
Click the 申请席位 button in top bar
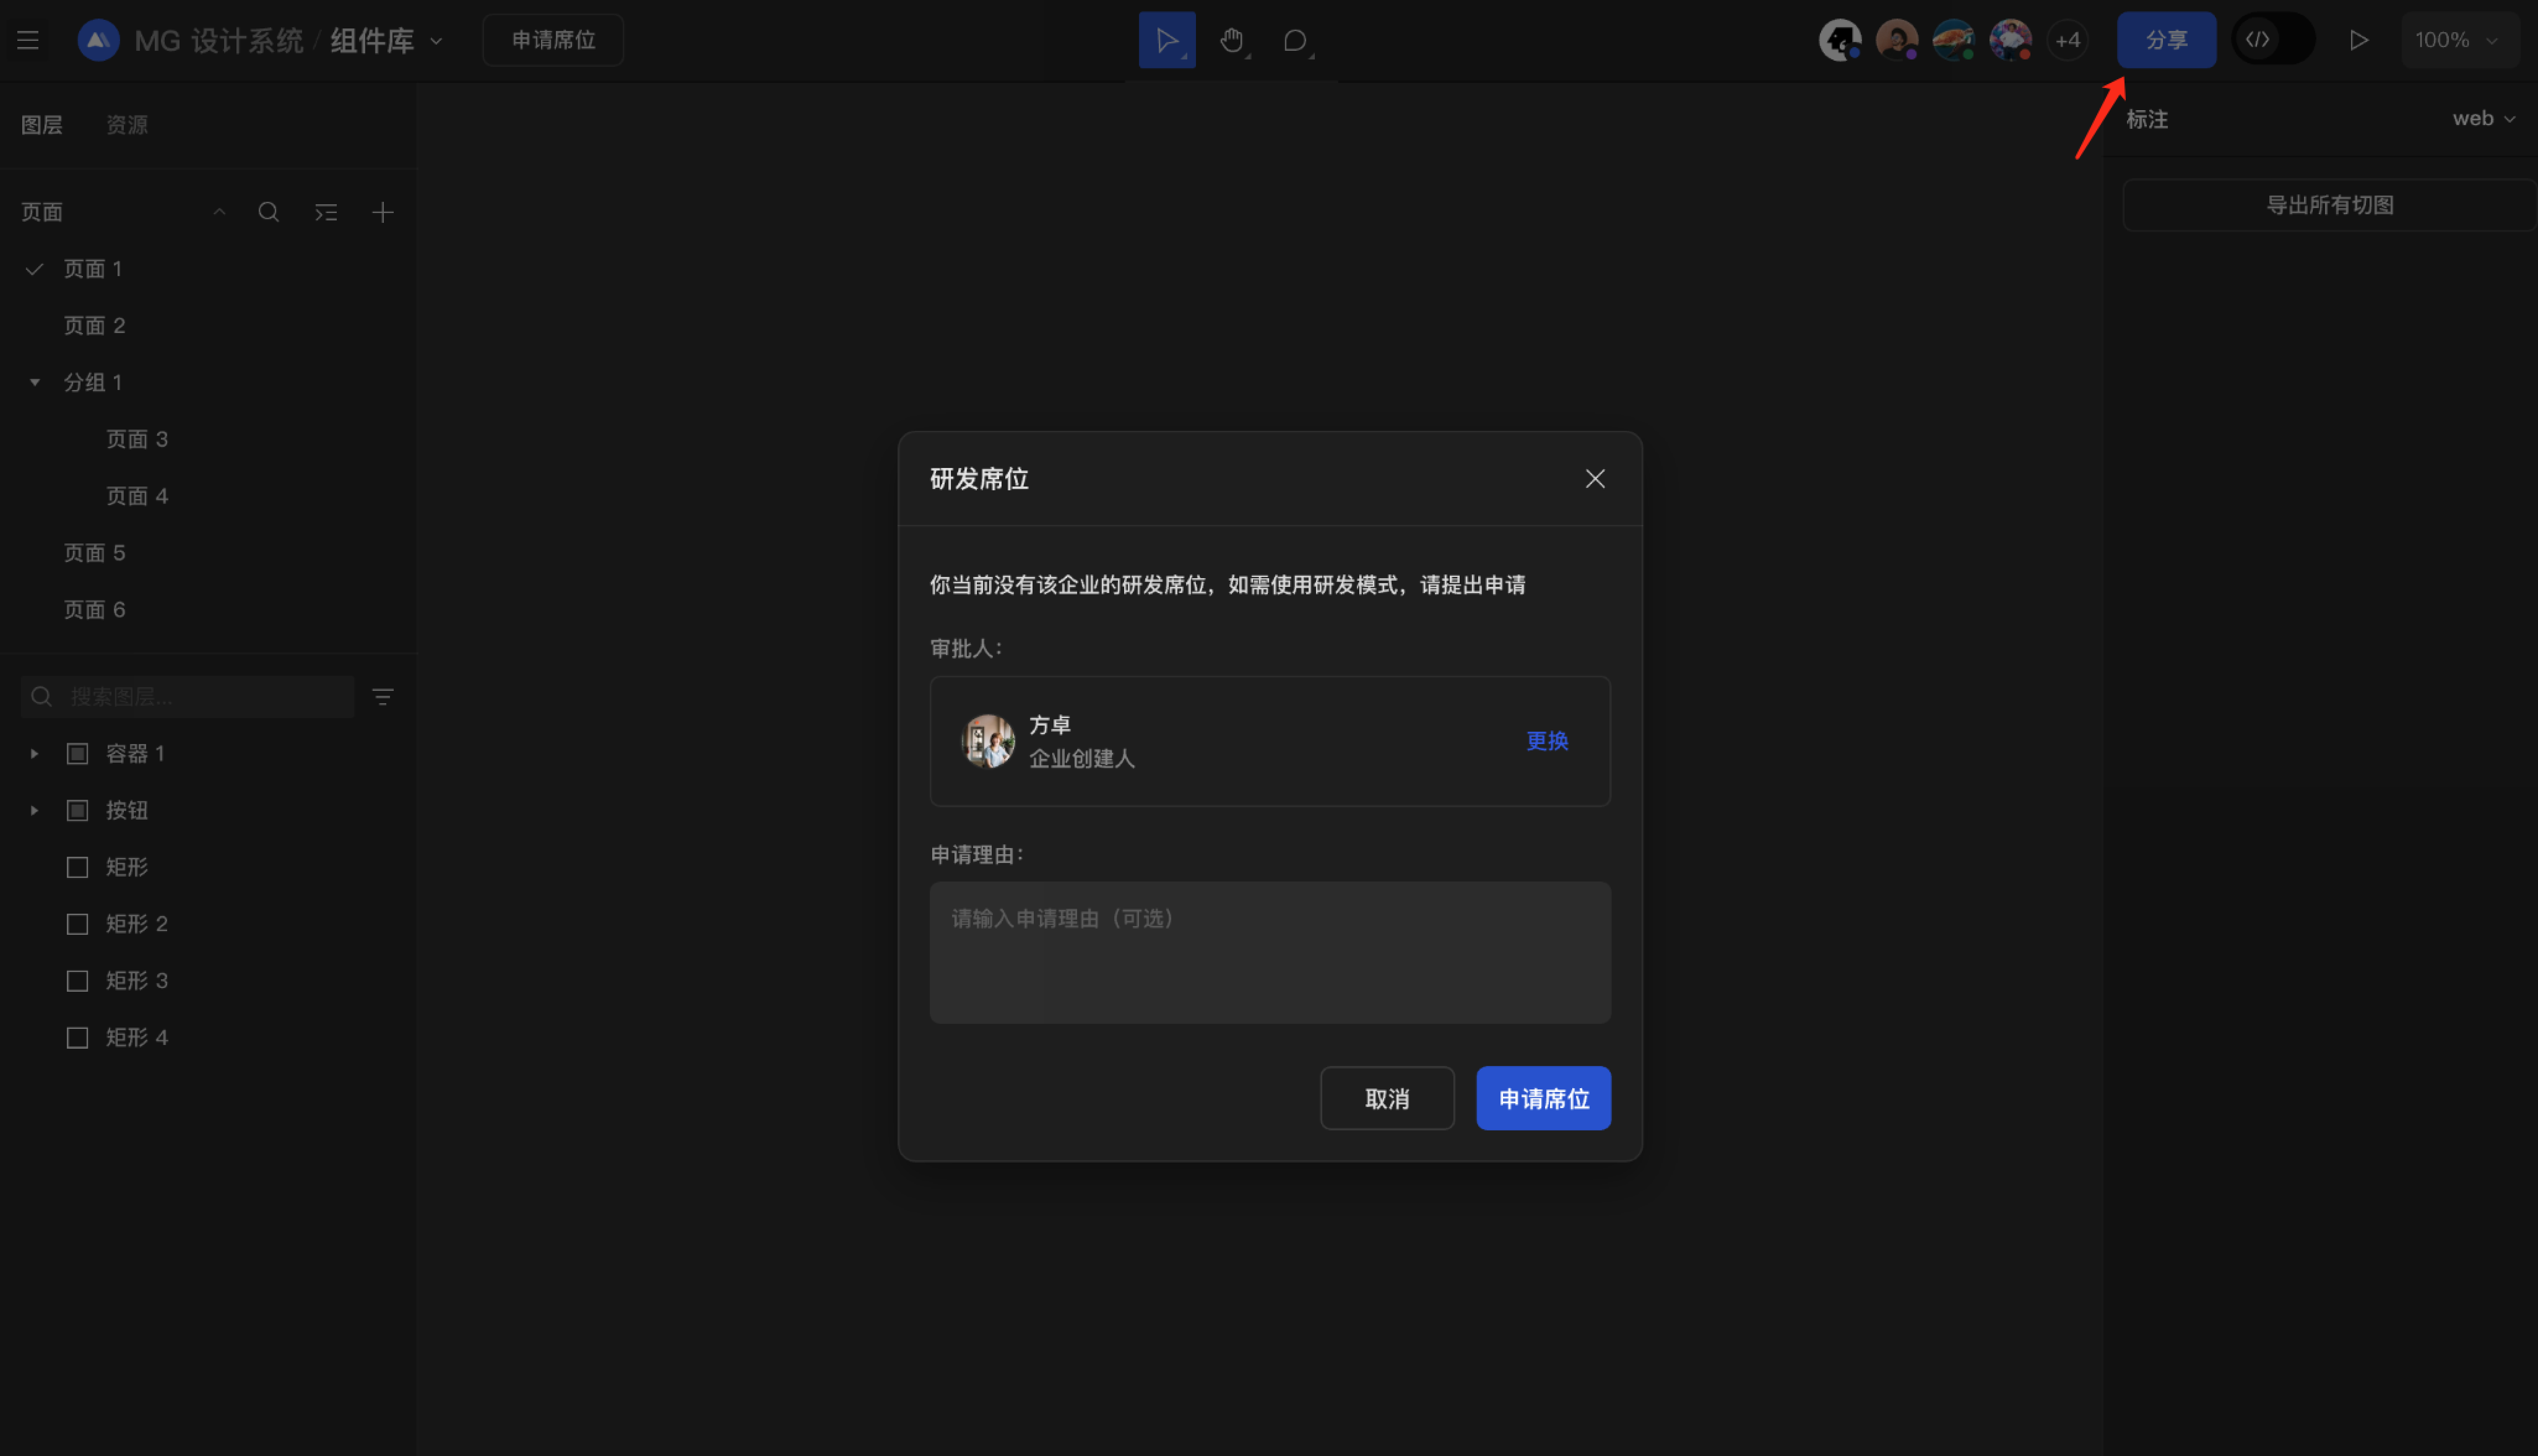(x=553, y=40)
